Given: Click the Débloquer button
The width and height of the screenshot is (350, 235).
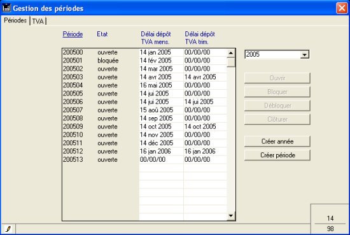Looking at the screenshot, I should 277,106.
